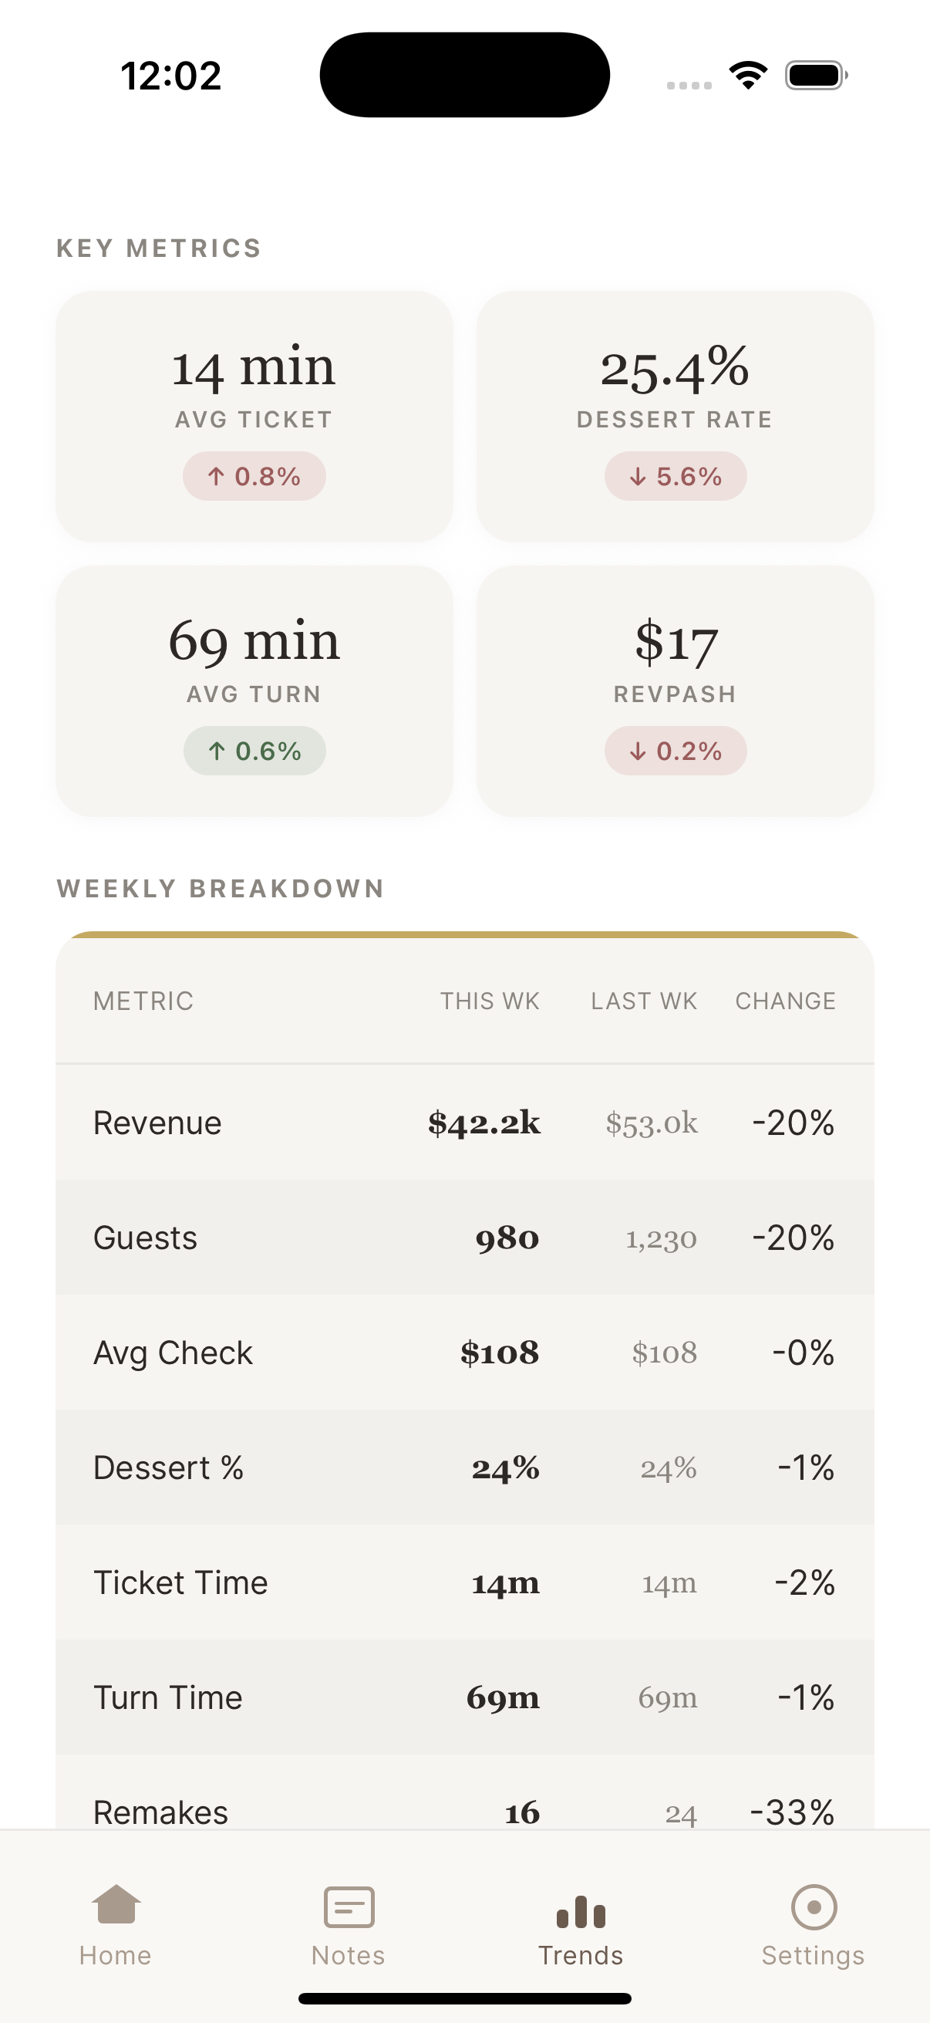
Task: Open the RevPash metric card
Action: coord(676,691)
